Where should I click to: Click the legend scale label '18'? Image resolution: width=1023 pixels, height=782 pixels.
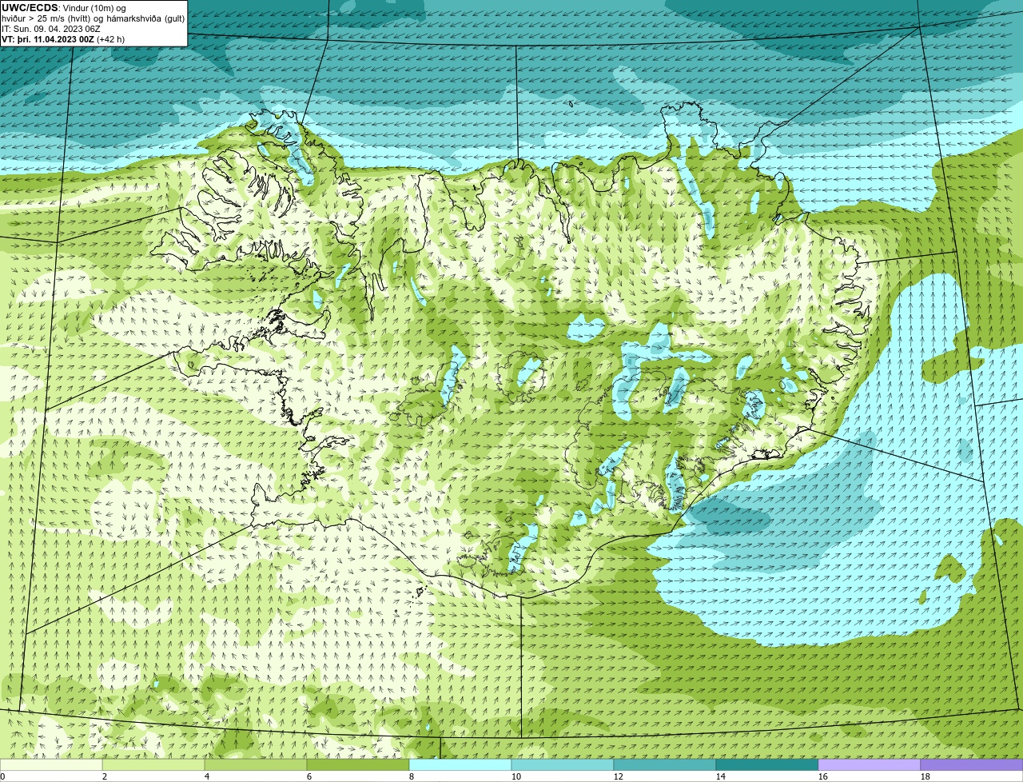pyautogui.click(x=925, y=776)
